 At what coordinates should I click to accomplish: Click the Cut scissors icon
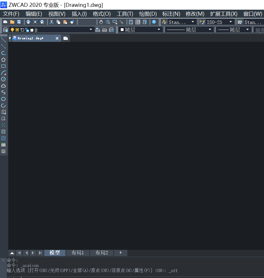[52, 22]
